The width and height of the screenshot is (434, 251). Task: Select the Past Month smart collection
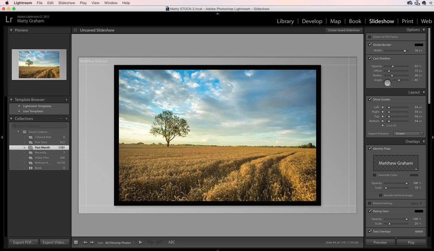click(x=43, y=147)
